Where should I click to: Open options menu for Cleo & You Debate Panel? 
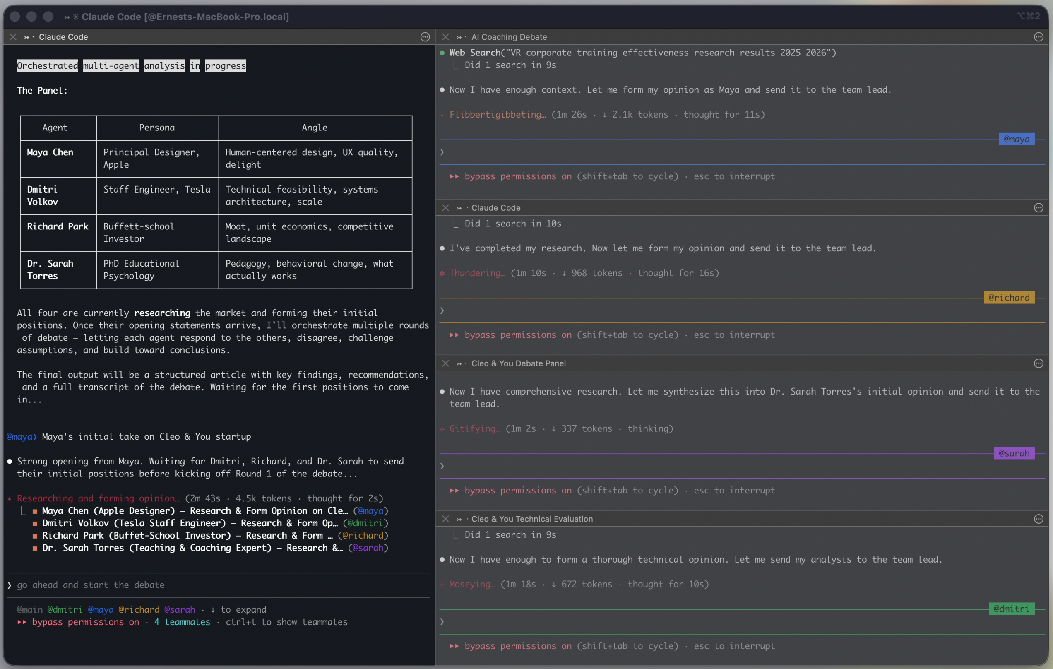(x=1038, y=363)
